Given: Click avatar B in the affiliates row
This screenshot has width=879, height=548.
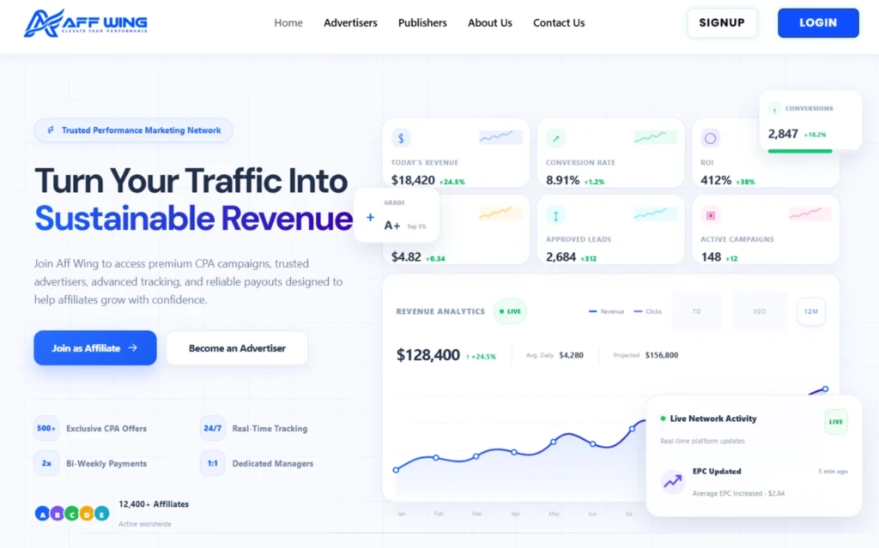Looking at the screenshot, I should [x=58, y=513].
